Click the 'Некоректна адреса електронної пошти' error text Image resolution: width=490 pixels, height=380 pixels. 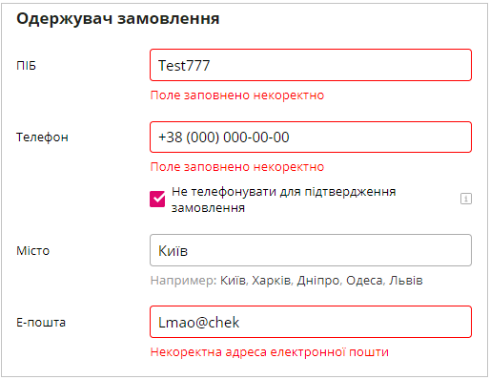click(x=270, y=352)
